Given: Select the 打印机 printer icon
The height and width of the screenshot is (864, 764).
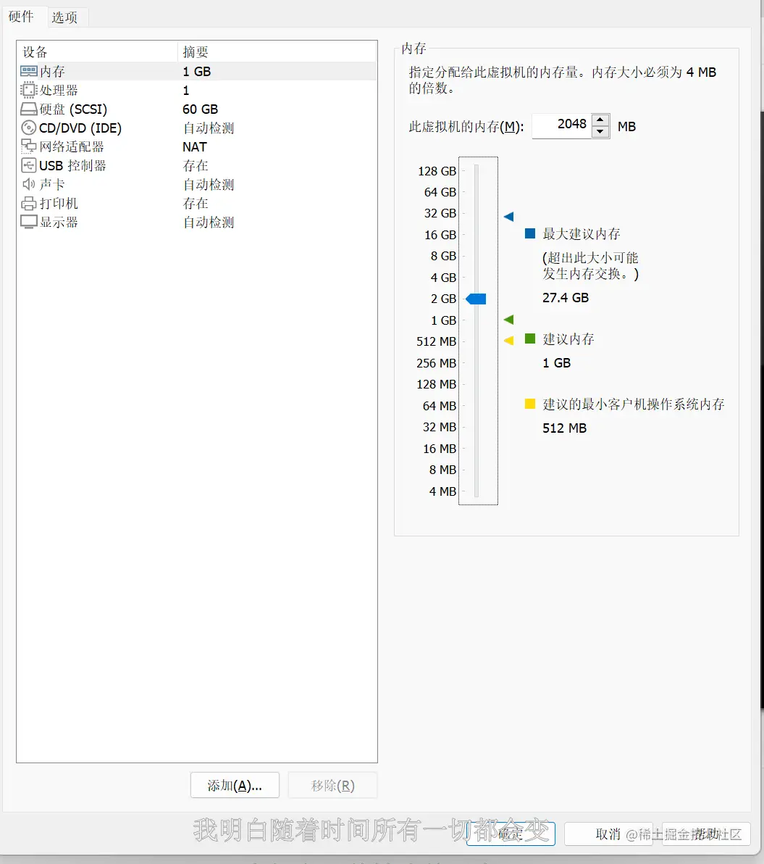Looking at the screenshot, I should pyautogui.click(x=29, y=204).
